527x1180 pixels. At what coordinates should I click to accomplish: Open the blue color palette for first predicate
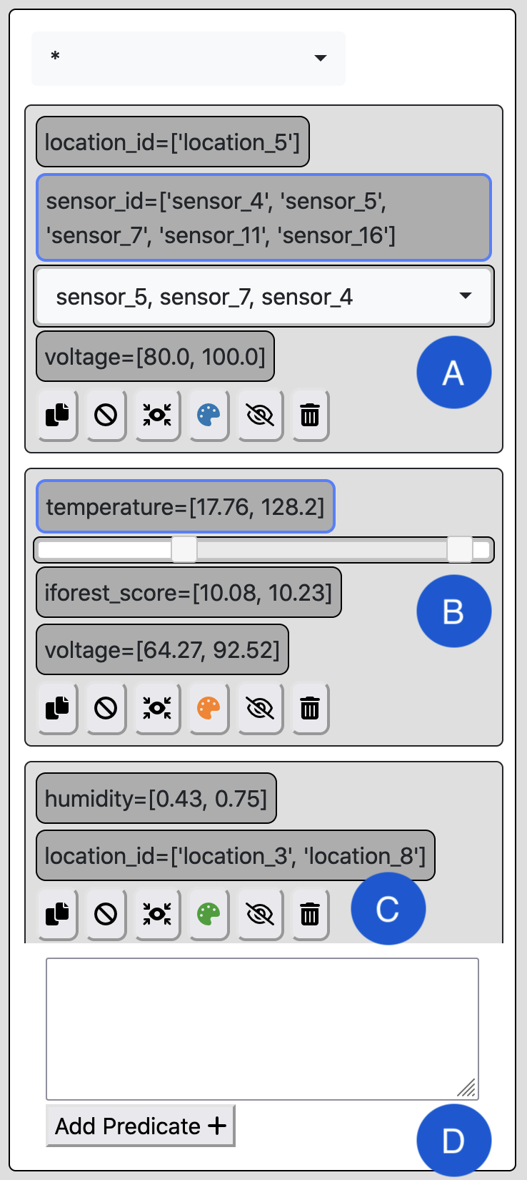[209, 415]
